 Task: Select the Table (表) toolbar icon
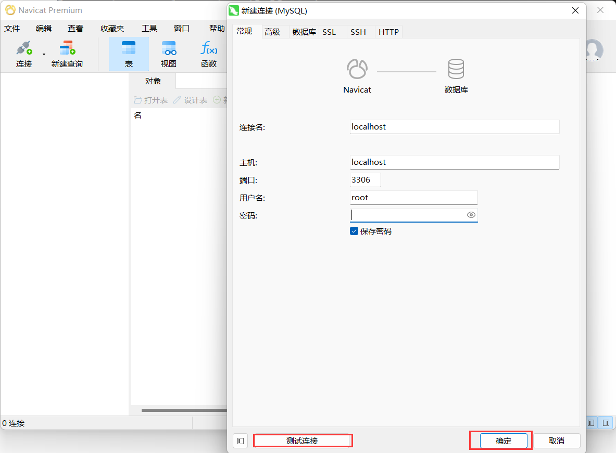coord(129,54)
